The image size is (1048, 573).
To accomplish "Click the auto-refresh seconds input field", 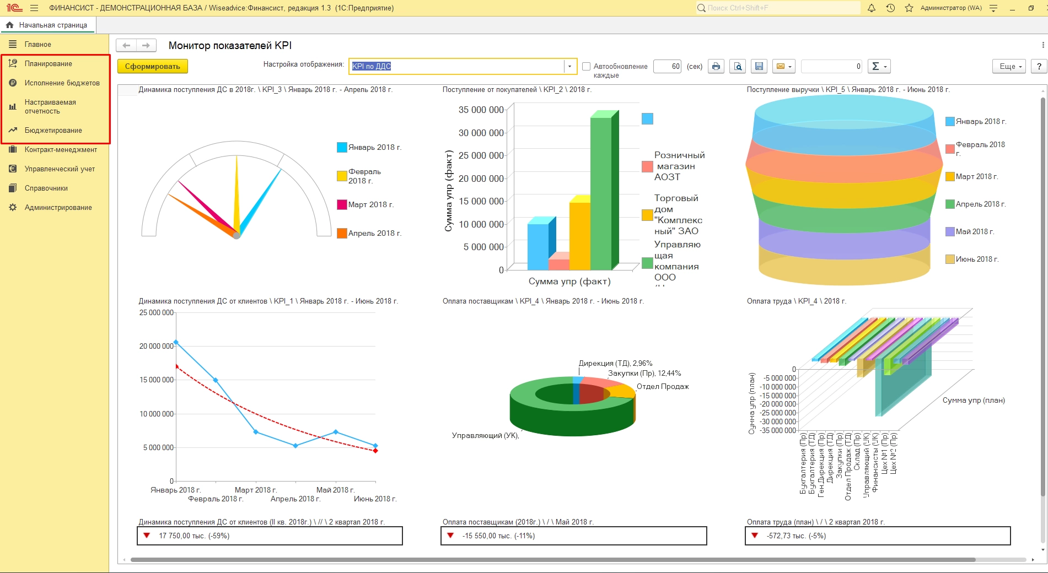I will point(668,67).
